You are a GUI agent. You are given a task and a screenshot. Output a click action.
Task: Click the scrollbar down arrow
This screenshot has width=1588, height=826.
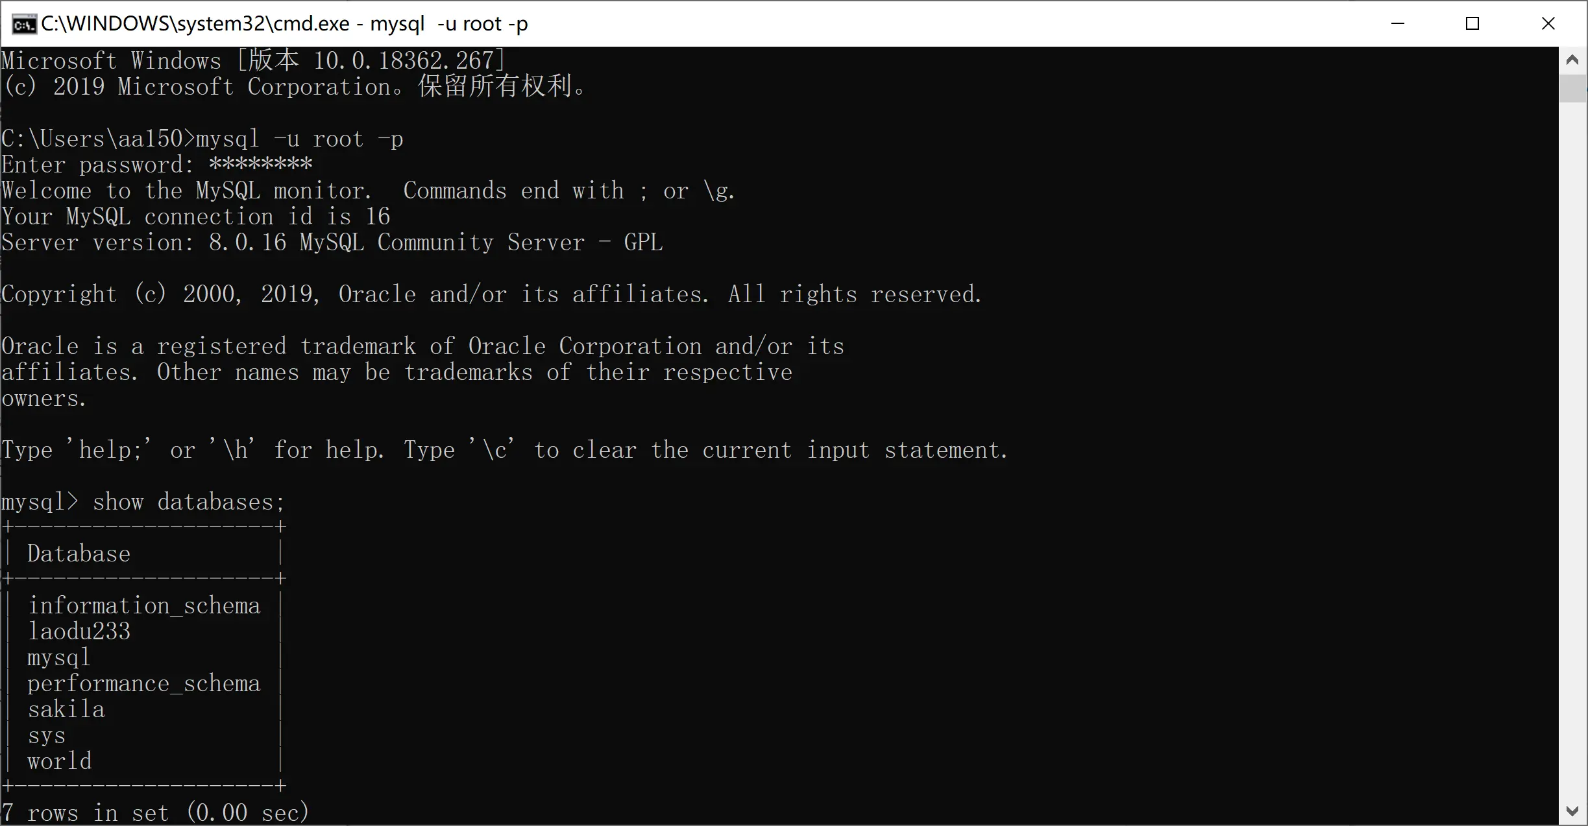[x=1572, y=810]
